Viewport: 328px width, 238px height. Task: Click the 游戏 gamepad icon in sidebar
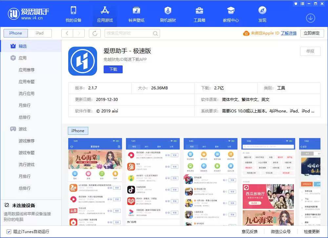pos(13,129)
